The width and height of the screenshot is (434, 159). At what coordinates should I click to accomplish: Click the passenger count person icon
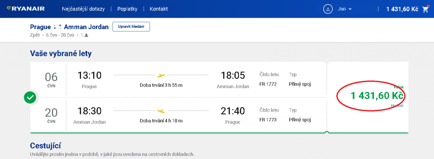[86, 35]
